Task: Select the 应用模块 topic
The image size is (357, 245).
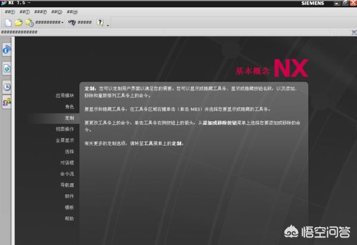Action: tap(65, 96)
